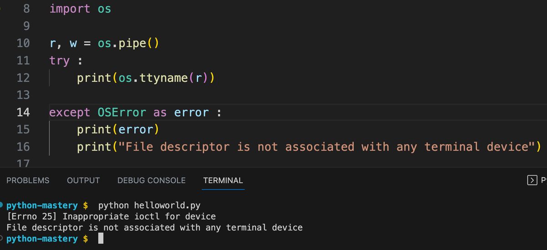Click the hollow circle beside the last prompt
The height and width of the screenshot is (250, 547).
click(x=2, y=239)
